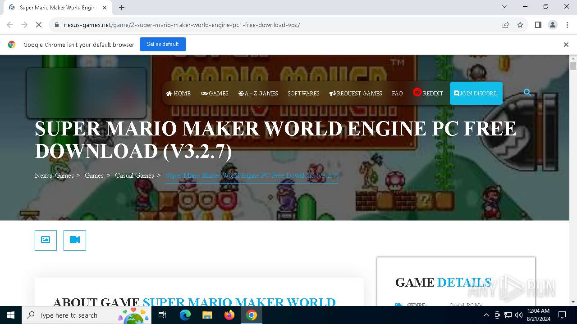Follow Casual Games breadcrumb link
Viewport: 577px width, 324px height.
134,175
